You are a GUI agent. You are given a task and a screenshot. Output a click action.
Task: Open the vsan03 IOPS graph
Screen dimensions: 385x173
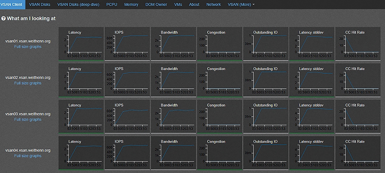tap(127, 117)
